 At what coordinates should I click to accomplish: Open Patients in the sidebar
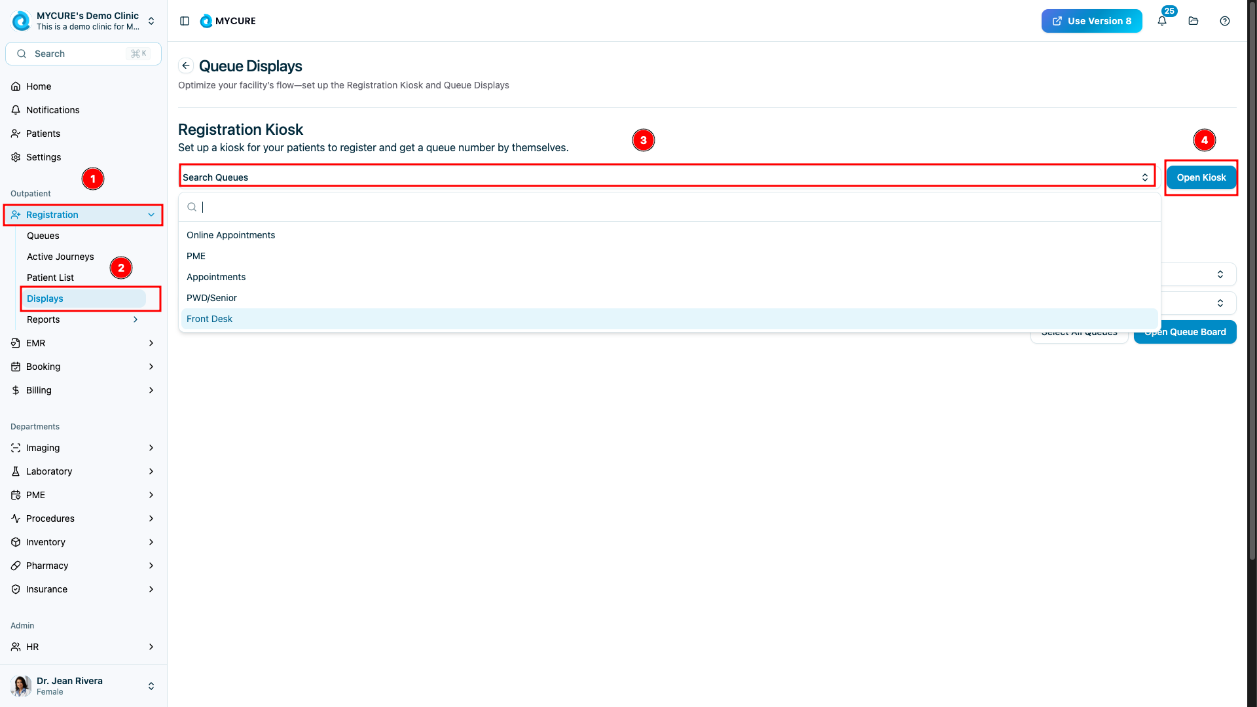point(43,134)
